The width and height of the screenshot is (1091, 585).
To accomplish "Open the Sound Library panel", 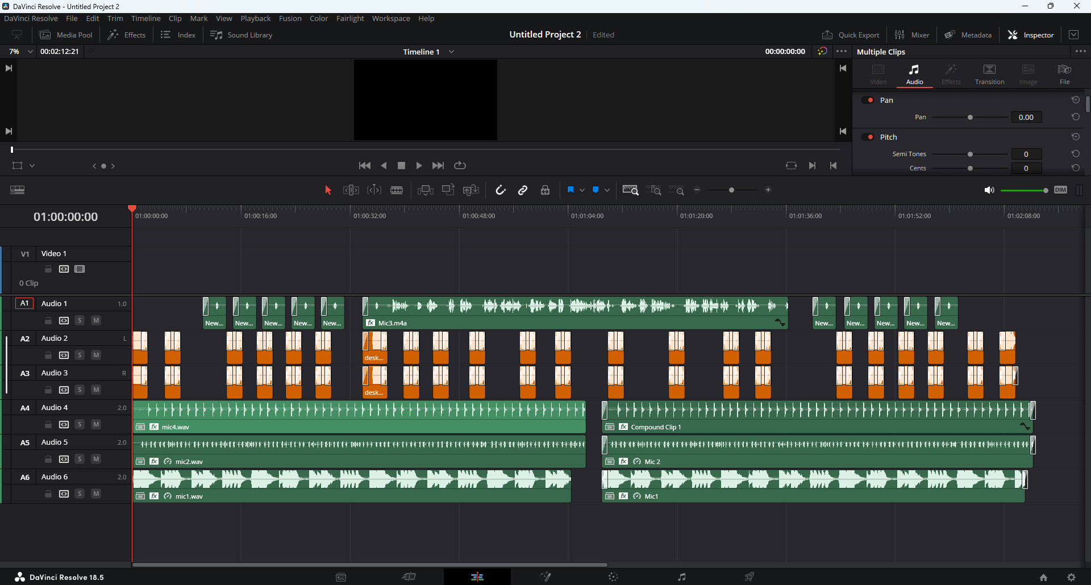I will point(241,35).
